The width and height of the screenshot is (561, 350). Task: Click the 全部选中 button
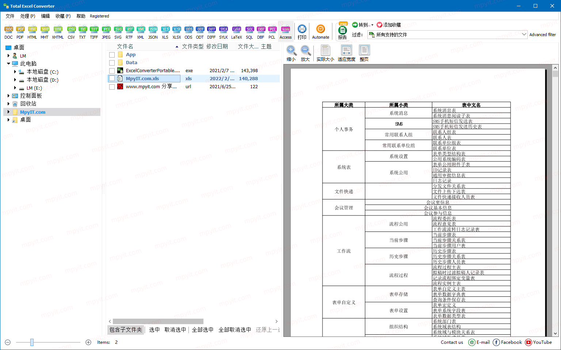tap(203, 330)
